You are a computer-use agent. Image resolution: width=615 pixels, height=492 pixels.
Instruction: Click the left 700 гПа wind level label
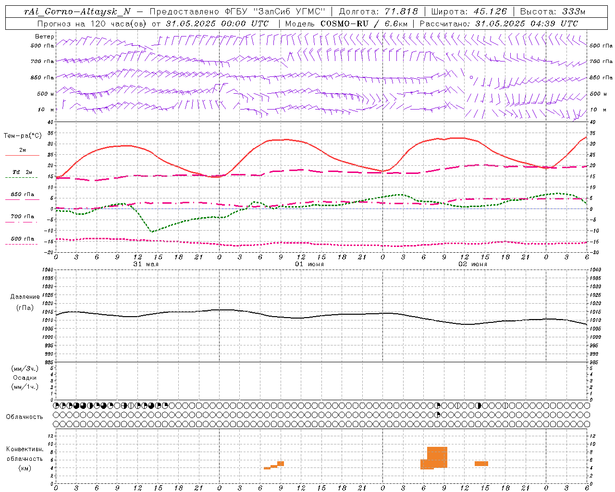42,61
